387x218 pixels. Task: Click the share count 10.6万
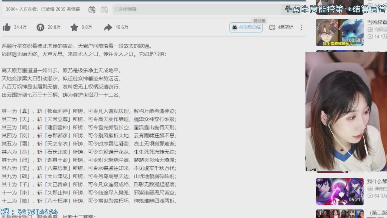(x=122, y=27)
